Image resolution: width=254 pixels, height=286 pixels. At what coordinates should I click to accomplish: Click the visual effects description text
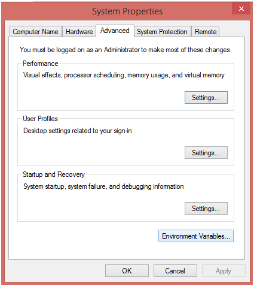tap(124, 75)
